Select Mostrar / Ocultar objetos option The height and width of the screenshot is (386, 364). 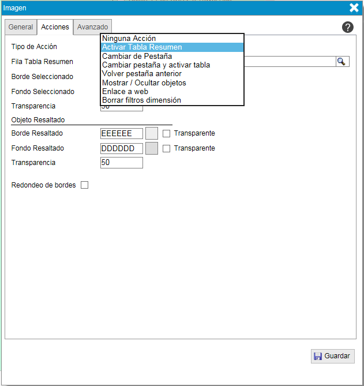[x=144, y=83]
